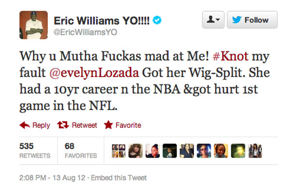This screenshot has width=300, height=194.
Task: Click the first collage retweeter avatar
Action: [119, 151]
